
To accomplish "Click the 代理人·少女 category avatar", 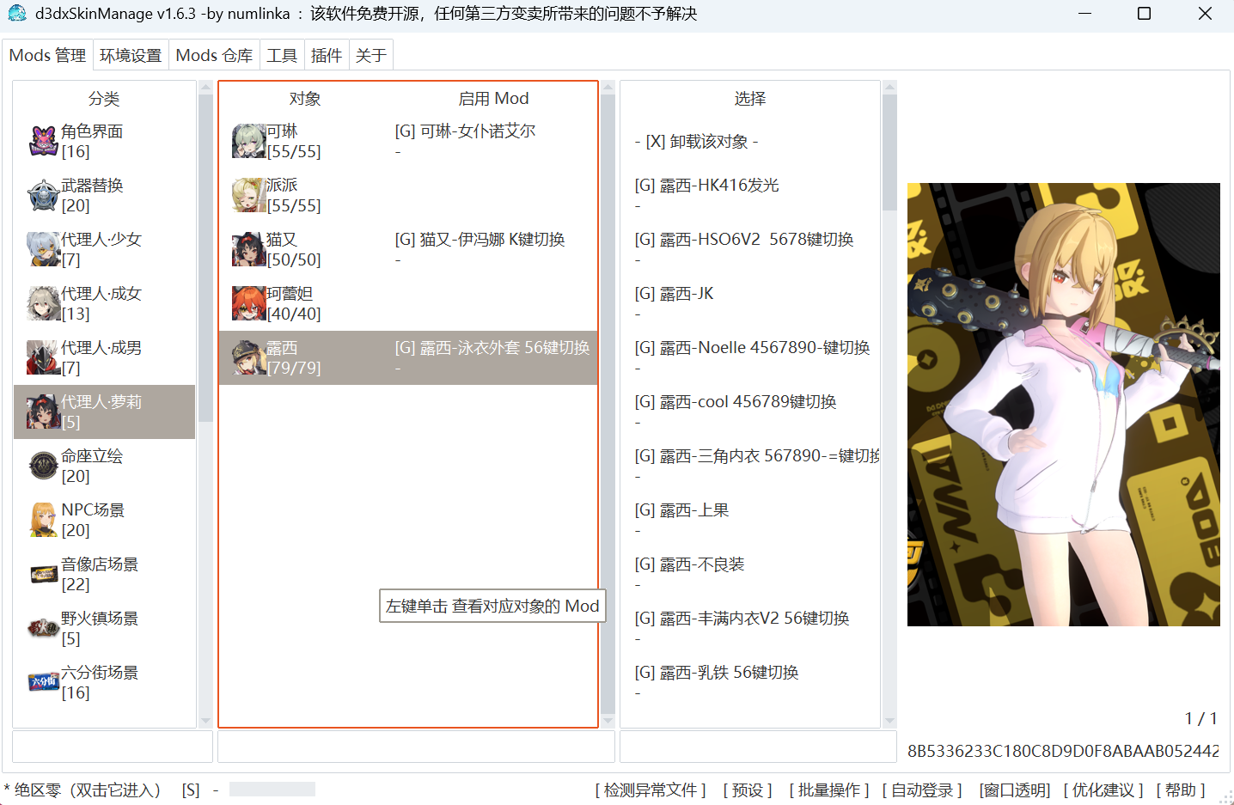I will pos(43,249).
